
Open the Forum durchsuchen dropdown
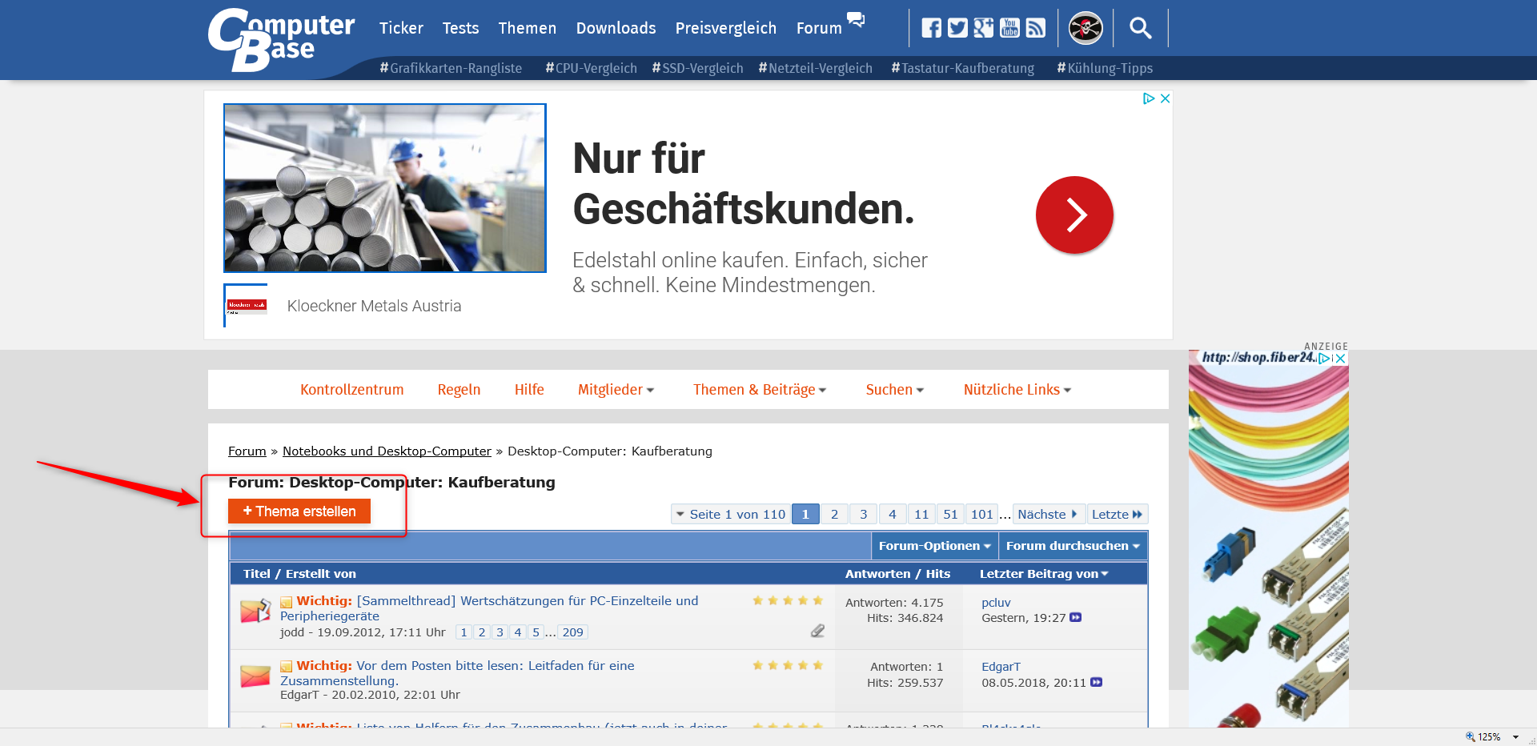[x=1073, y=546]
